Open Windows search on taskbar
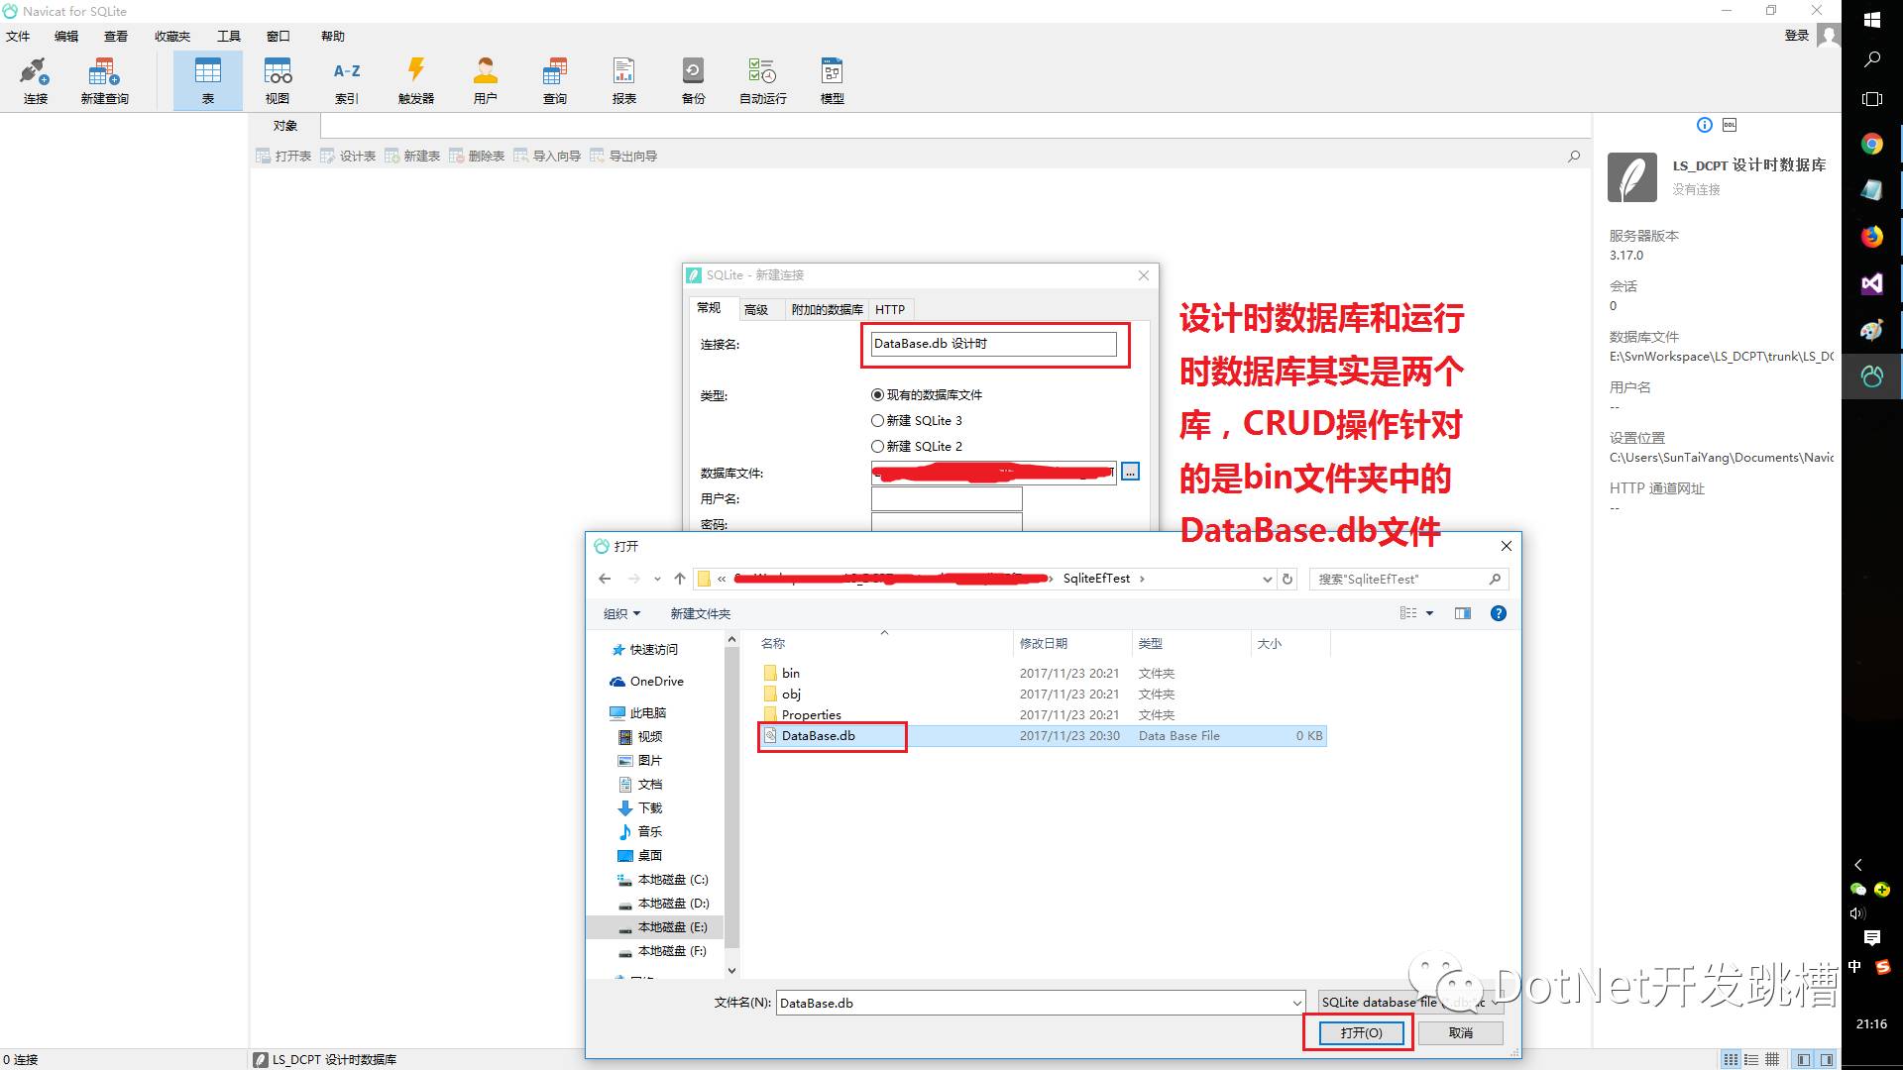1903x1070 pixels. (1871, 59)
